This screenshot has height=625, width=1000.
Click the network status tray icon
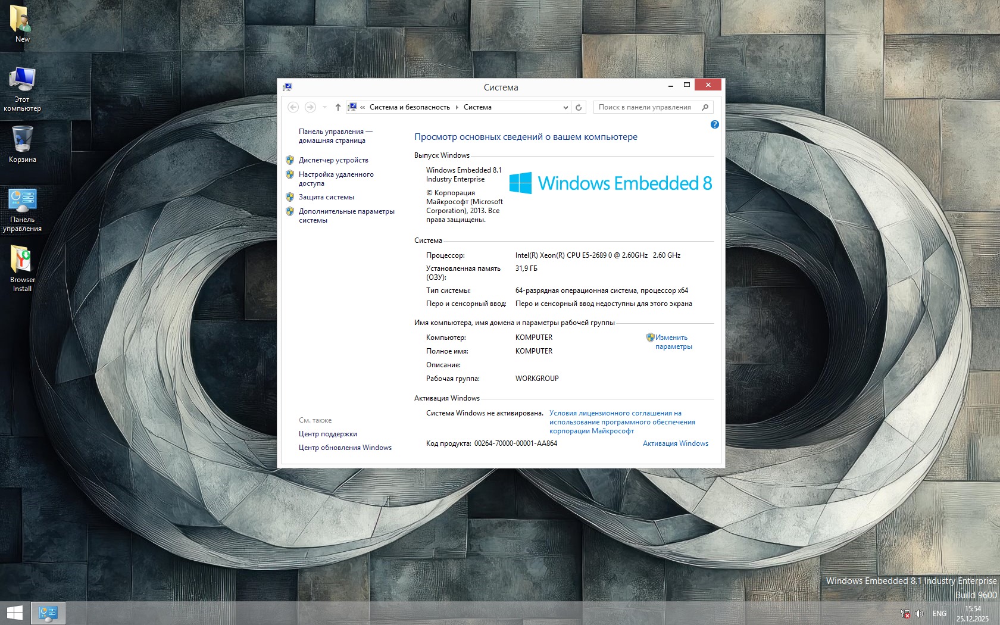(x=905, y=614)
